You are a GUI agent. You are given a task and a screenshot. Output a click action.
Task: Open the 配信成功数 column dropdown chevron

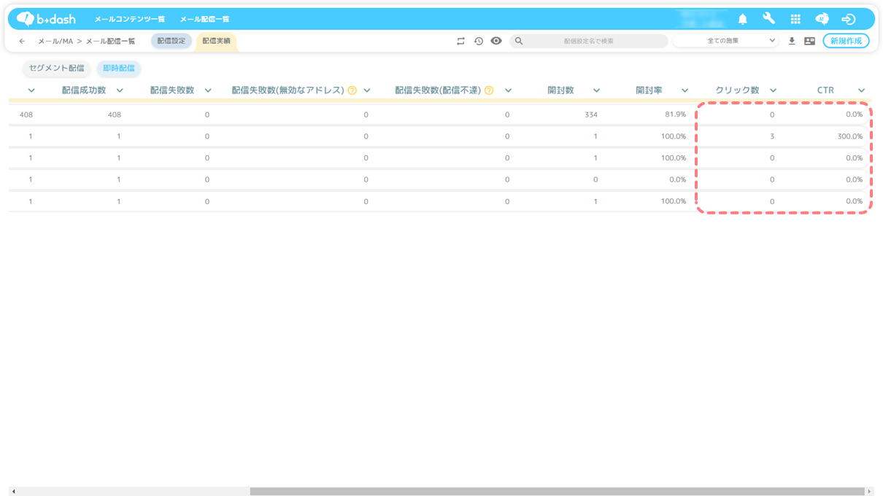pyautogui.click(x=120, y=90)
